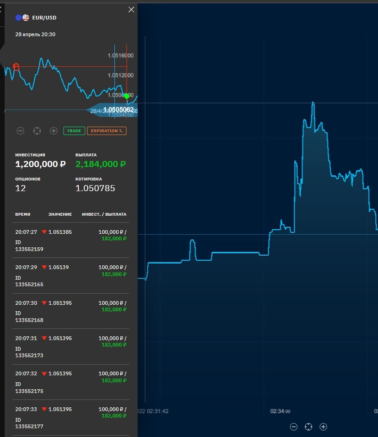
Task: Close the EUR/USD trade details panel
Action: [x=131, y=10]
